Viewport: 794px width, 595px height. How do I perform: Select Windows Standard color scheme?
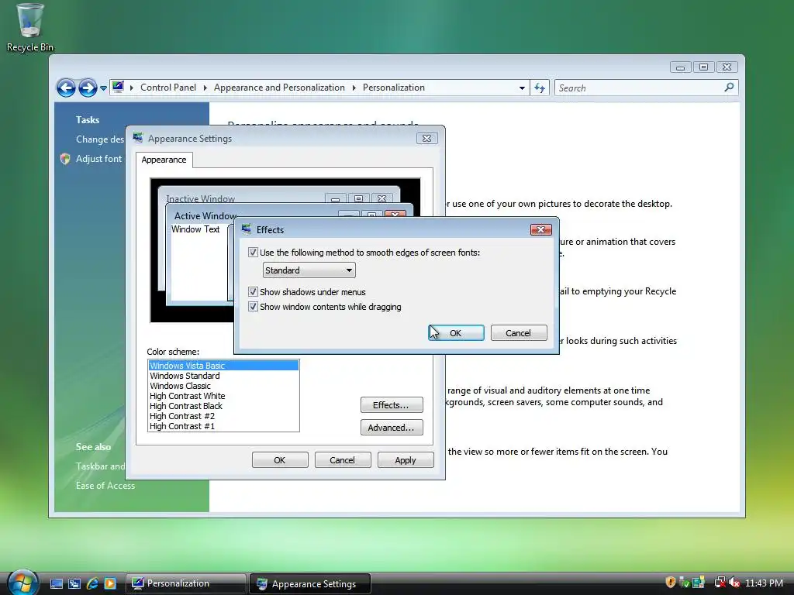tap(223, 376)
